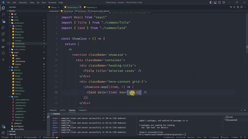The width and height of the screenshot is (248, 139).
Task: Collapse the components folder
Action: tap(26, 23)
